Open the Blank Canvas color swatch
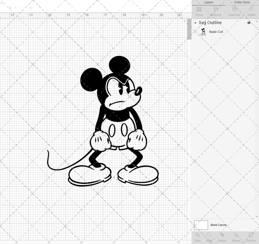Image resolution: width=259 pixels, height=244 pixels. [x=201, y=225]
